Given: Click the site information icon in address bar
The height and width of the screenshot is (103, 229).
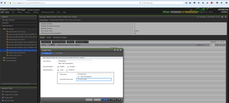Looking at the screenshot, I should [x=8, y=3].
